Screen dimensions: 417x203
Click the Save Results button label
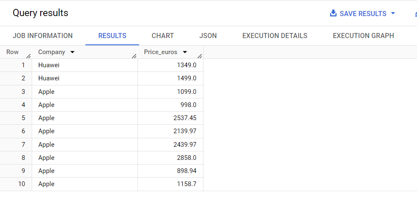point(363,14)
